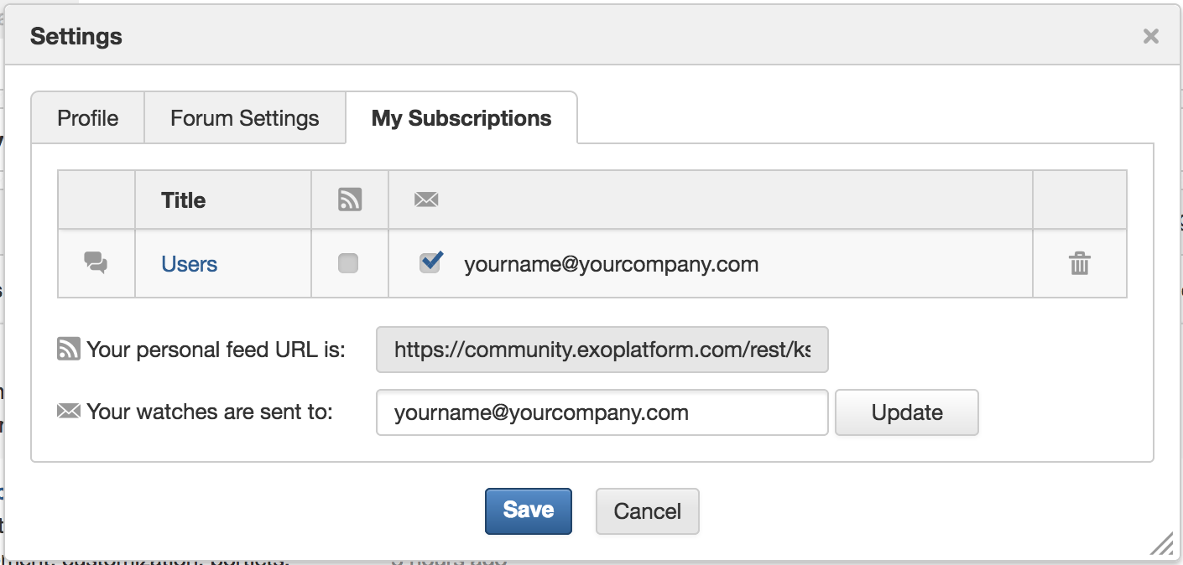Image resolution: width=1183 pixels, height=565 pixels.
Task: Click the Update button
Action: [907, 412]
